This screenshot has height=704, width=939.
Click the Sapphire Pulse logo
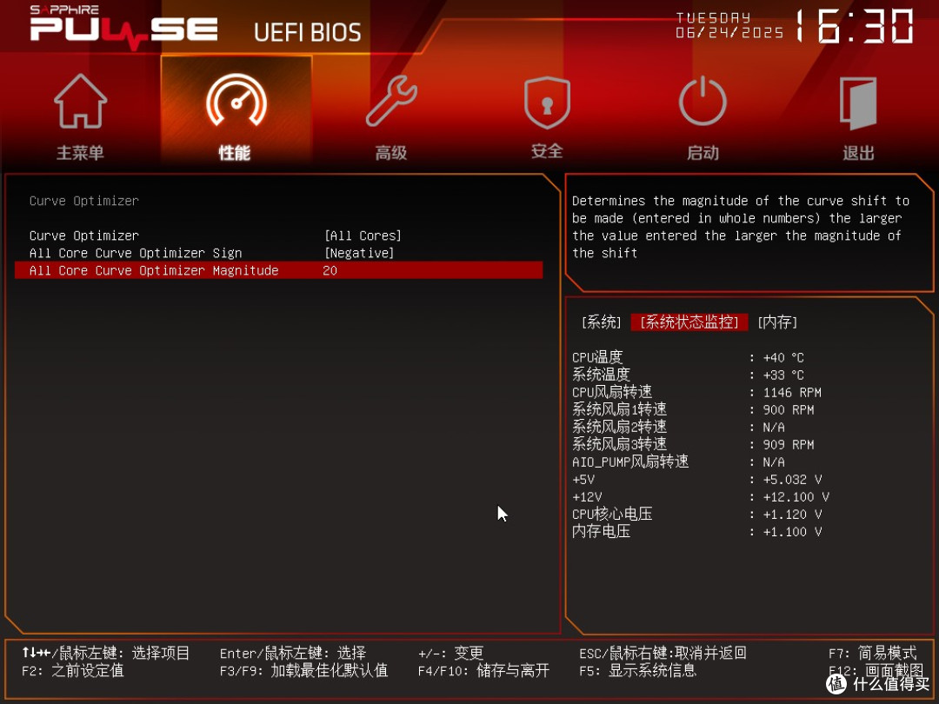[x=124, y=28]
